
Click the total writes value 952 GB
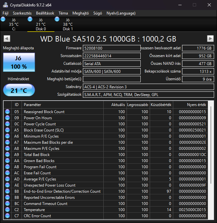(x=198, y=56)
